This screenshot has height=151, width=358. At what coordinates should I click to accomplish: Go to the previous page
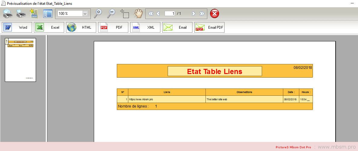158,14
